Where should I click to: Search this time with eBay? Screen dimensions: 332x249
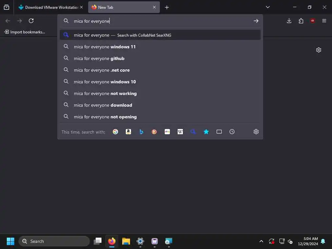(x=167, y=132)
